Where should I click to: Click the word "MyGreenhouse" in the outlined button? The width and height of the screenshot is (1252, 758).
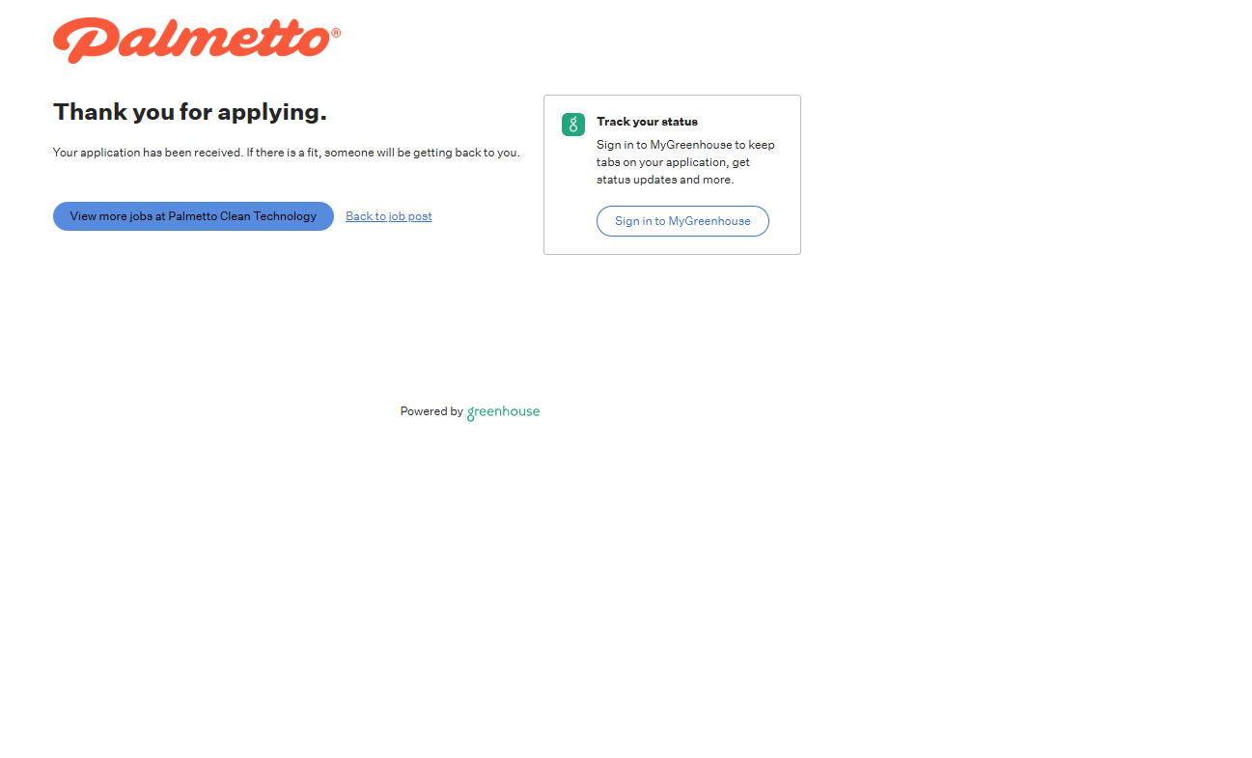[709, 221]
